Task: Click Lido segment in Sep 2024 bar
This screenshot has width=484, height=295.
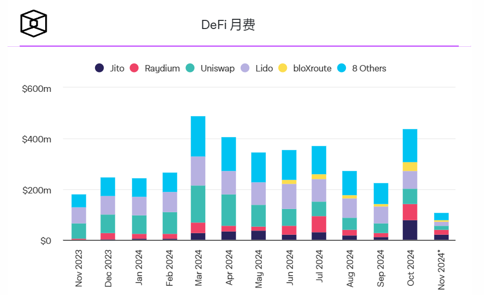Action: coord(381,215)
